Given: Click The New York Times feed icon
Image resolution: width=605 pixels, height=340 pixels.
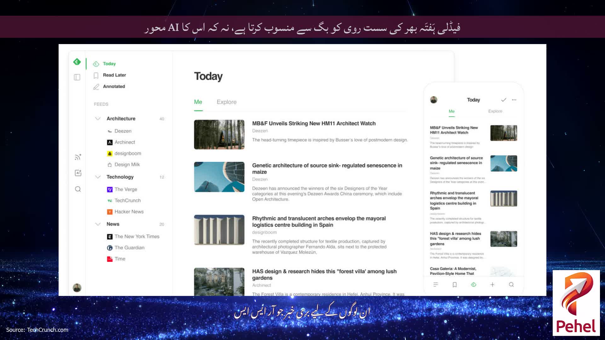Looking at the screenshot, I should point(110,237).
